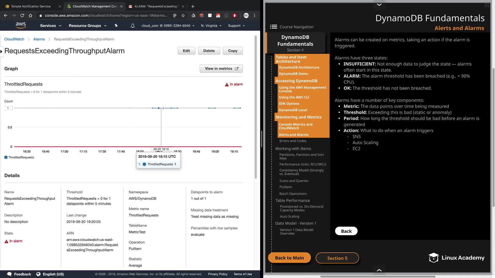Viewport: 495px width, 278px height.
Task: Click the browser home icon
Action: (x=30, y=15)
